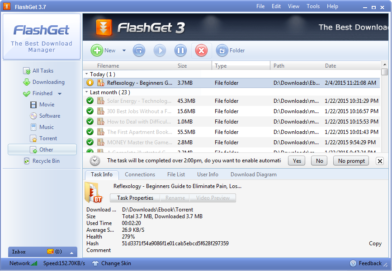Open the Tools menu
This screenshot has width=392, height=271.
(x=313, y=6)
